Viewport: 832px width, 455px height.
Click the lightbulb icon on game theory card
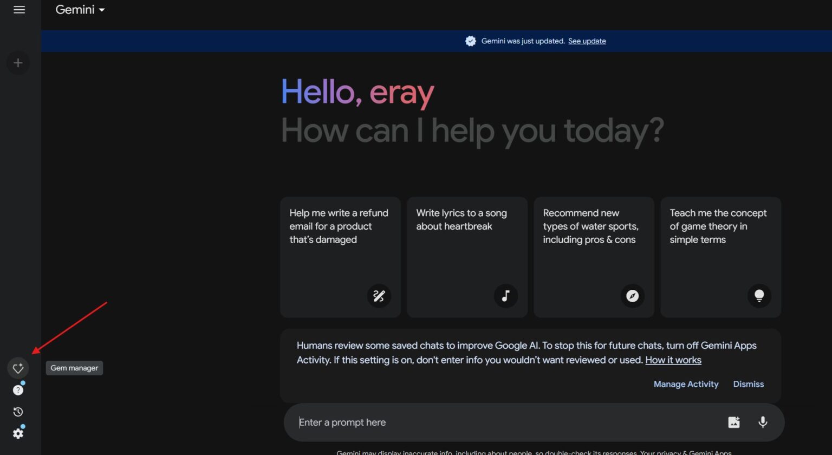coord(759,296)
